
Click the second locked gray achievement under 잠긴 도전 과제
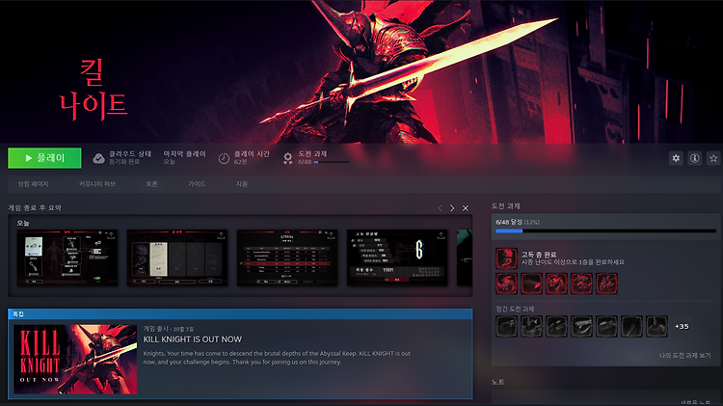(x=531, y=326)
